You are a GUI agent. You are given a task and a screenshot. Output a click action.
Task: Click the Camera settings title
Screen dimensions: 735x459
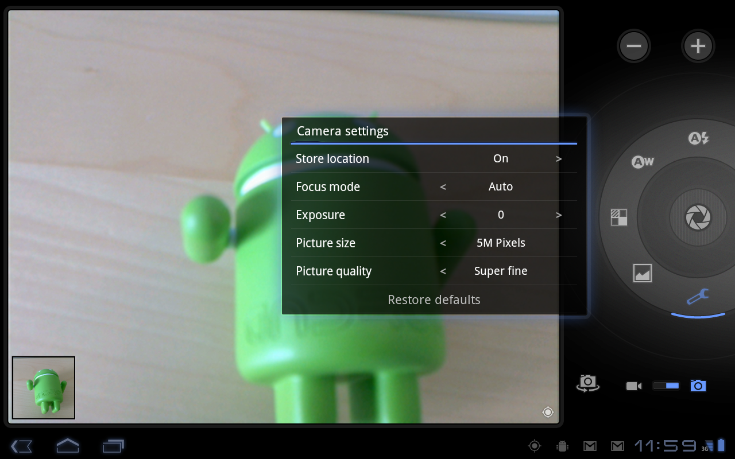[x=343, y=131]
